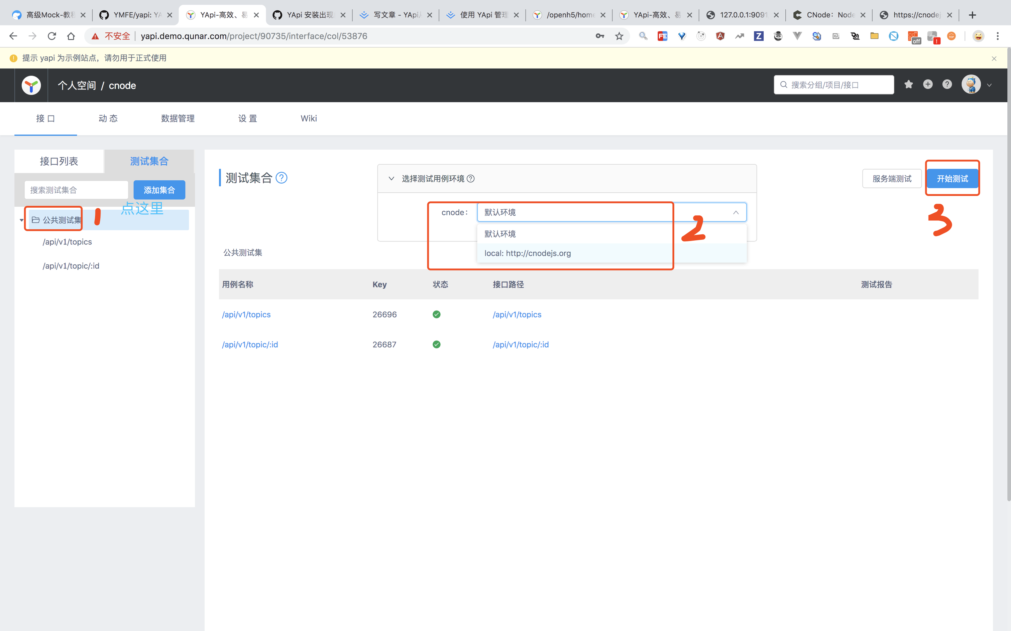
Task: Click the browser profile emoji avatar
Action: 979,36
